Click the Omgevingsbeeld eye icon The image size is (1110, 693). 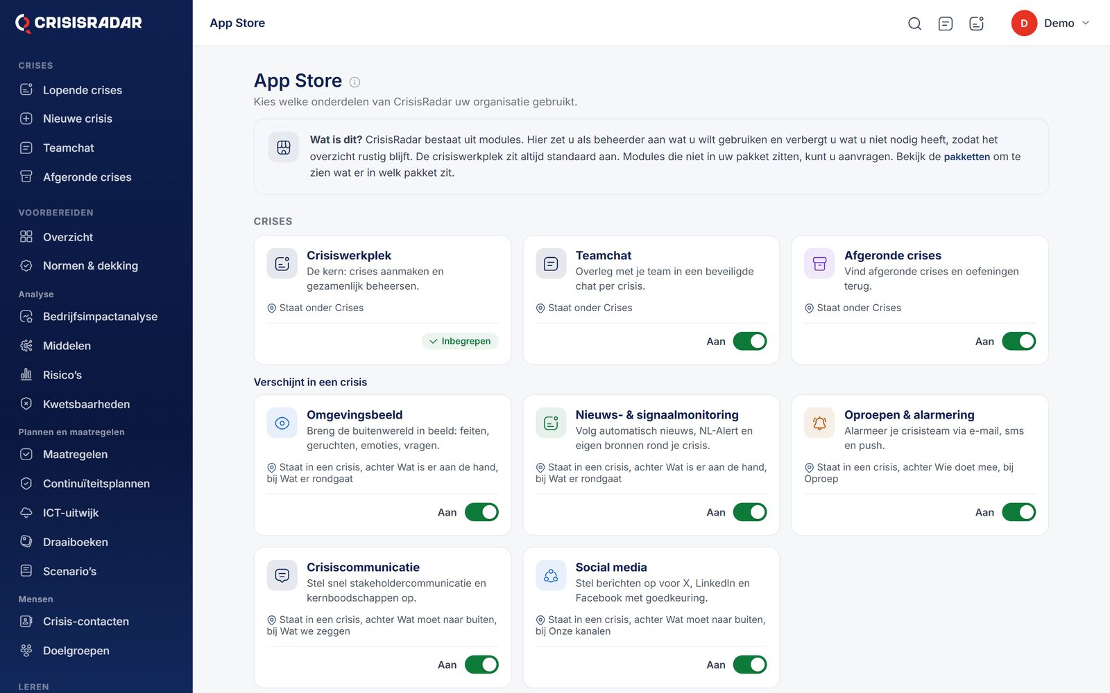click(282, 423)
